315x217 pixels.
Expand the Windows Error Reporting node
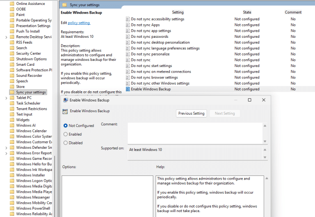pyautogui.click(x=6, y=153)
